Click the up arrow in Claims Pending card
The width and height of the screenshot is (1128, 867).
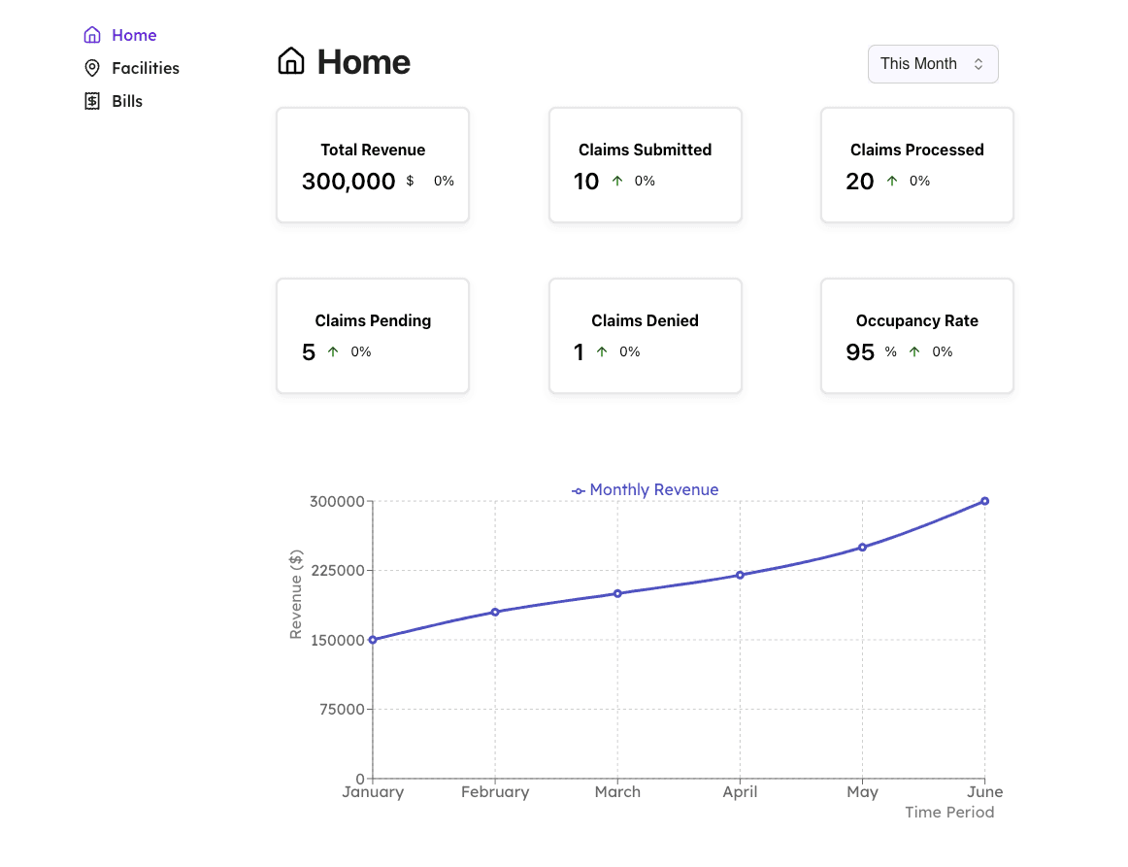pyautogui.click(x=333, y=351)
